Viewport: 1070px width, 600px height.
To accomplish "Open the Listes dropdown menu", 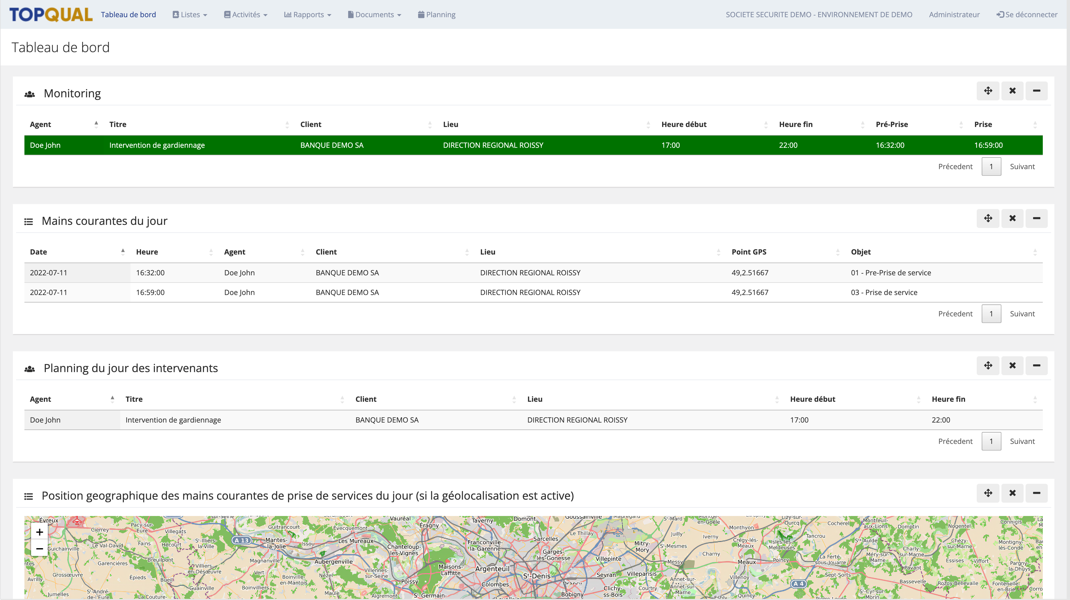I will click(x=190, y=14).
